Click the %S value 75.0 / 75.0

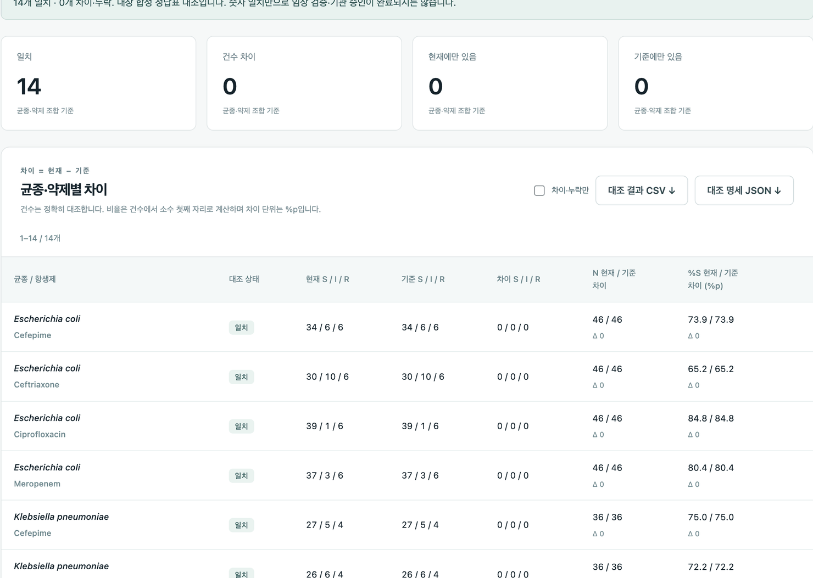pyautogui.click(x=711, y=517)
